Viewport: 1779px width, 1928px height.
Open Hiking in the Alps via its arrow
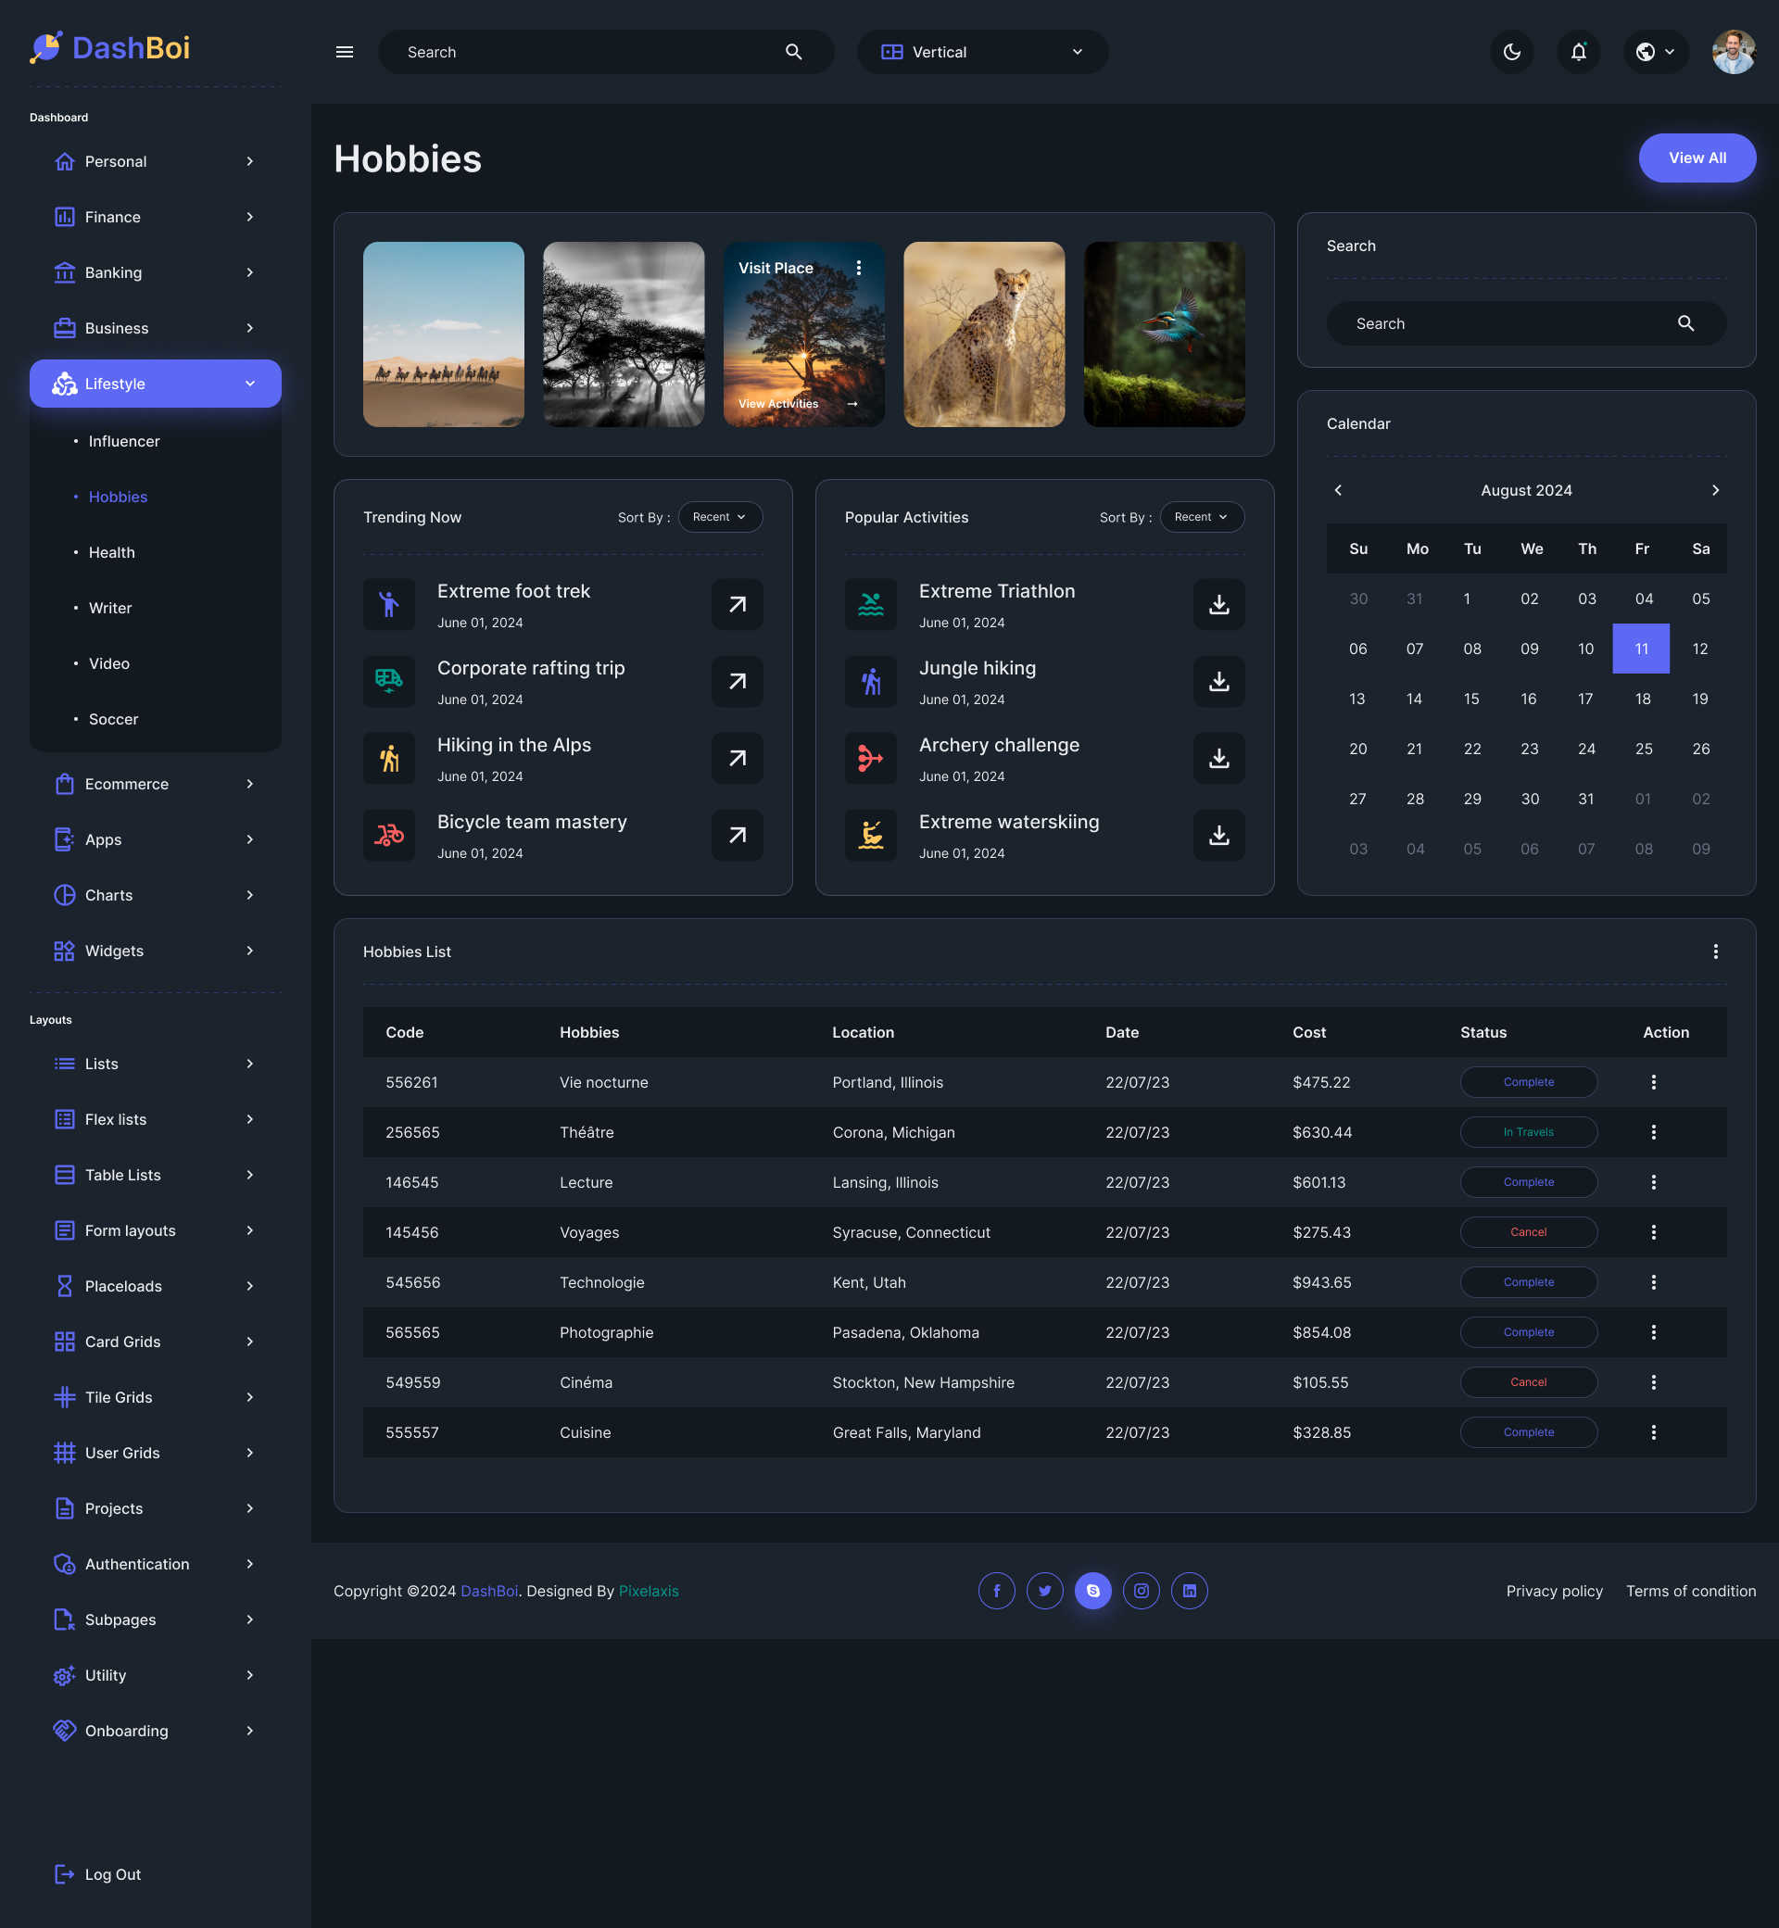click(x=737, y=759)
